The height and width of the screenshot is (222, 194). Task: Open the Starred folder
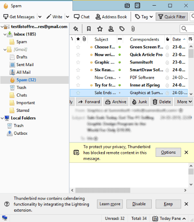23,111
